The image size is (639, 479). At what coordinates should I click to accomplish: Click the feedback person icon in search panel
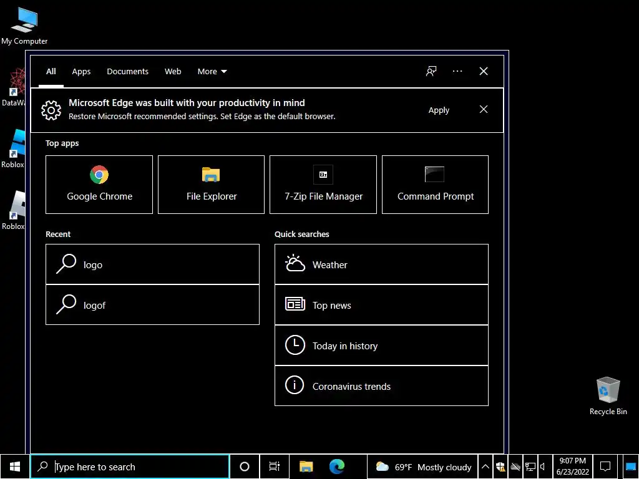point(431,71)
